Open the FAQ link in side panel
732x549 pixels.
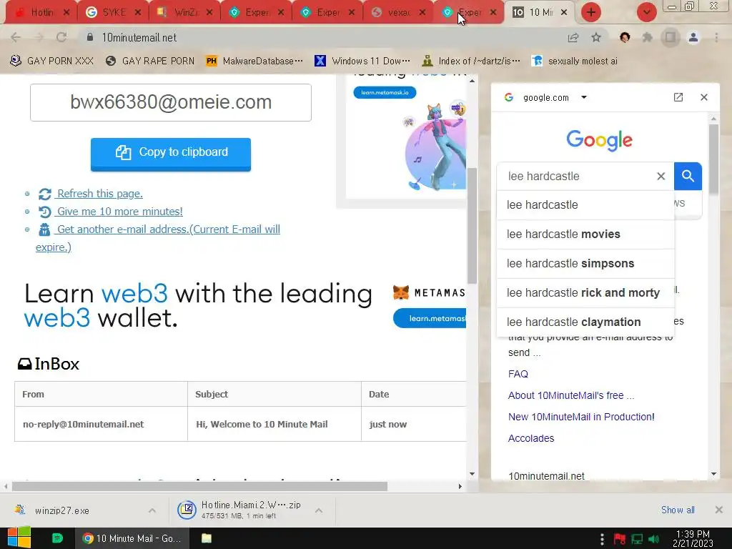(518, 374)
